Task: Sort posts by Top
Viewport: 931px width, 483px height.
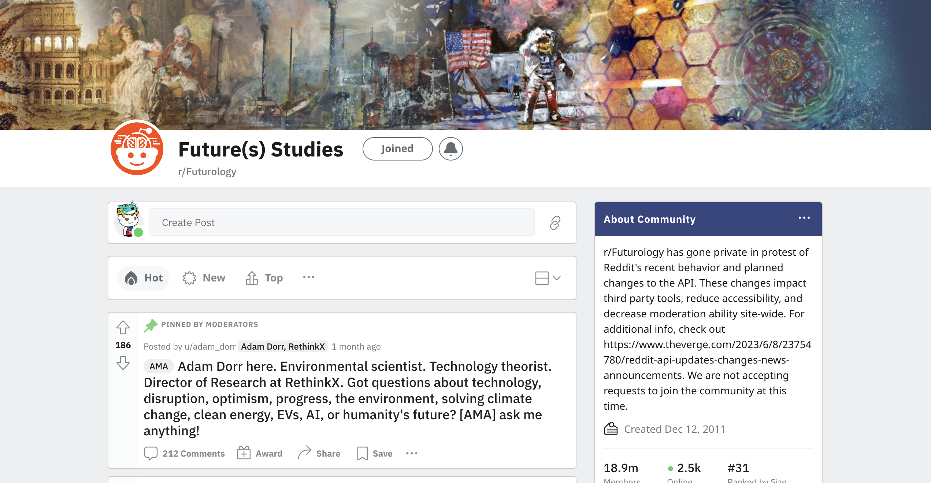Action: pyautogui.click(x=264, y=278)
